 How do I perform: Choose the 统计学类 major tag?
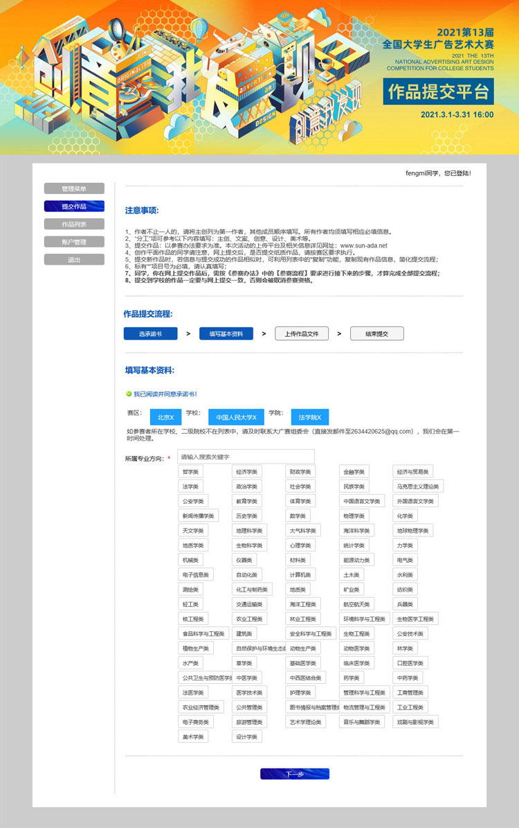(354, 546)
